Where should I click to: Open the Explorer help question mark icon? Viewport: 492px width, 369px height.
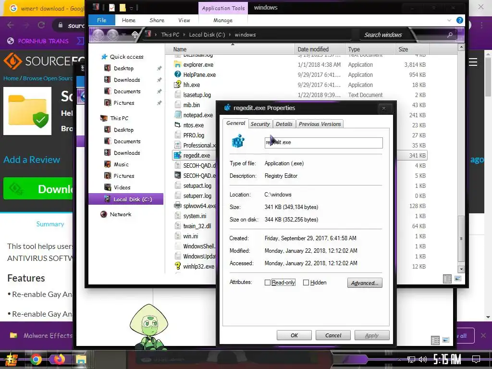point(459,20)
